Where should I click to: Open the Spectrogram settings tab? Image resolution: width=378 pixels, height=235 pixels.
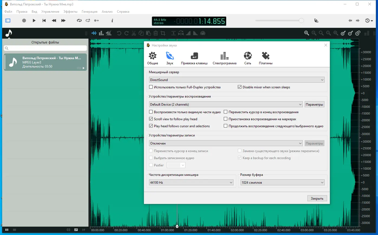tap(225, 58)
